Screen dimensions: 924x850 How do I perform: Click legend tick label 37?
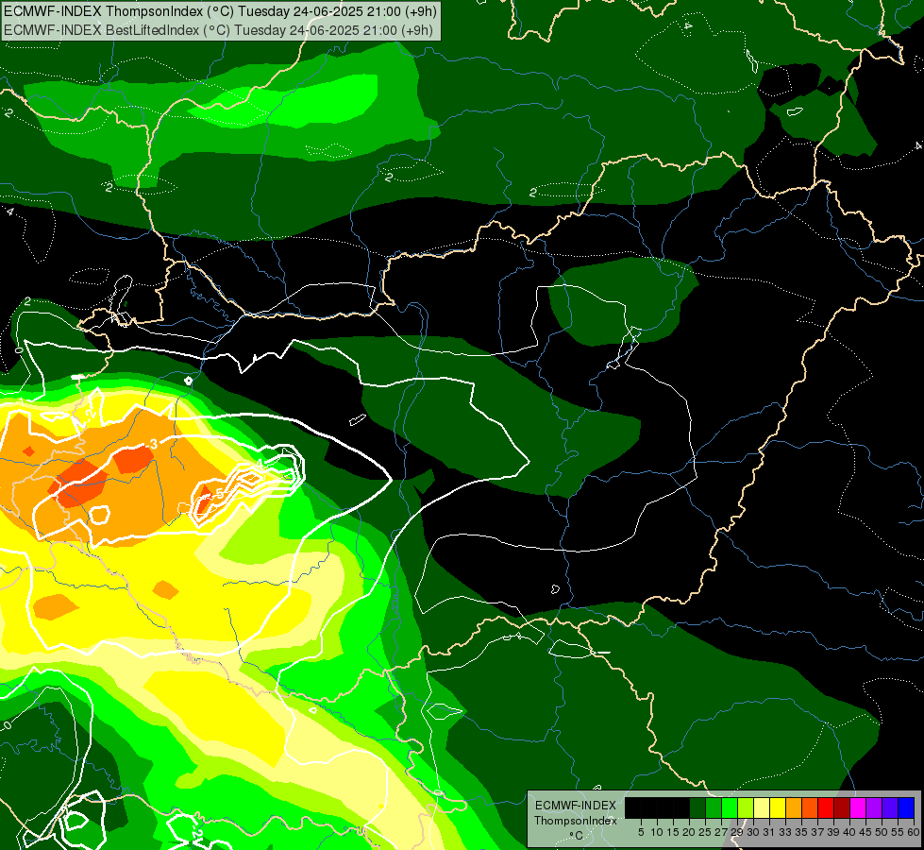pos(817,832)
